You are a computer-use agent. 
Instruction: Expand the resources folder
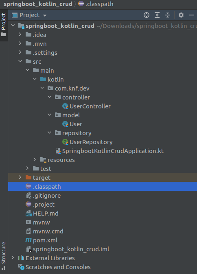coord(35,160)
